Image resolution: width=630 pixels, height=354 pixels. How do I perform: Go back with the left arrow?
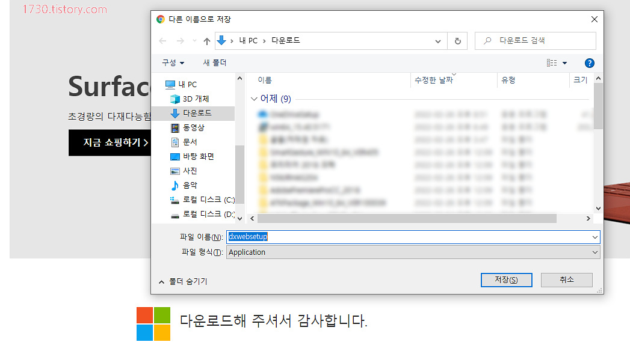162,41
